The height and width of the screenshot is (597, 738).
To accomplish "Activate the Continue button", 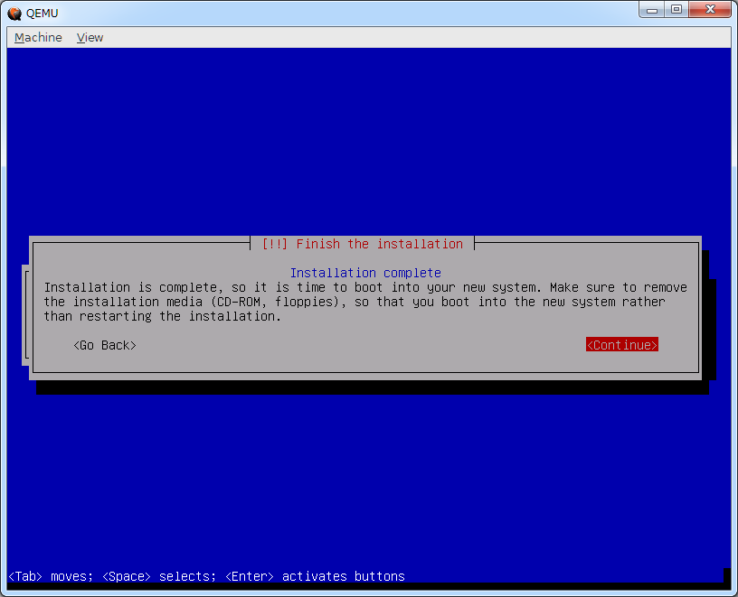I will point(621,345).
